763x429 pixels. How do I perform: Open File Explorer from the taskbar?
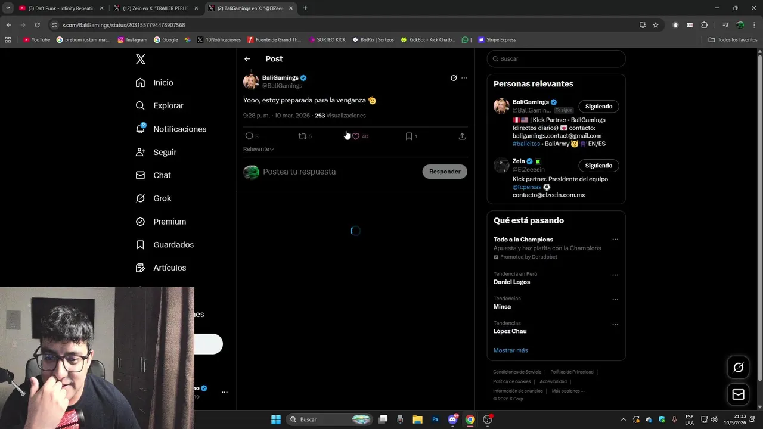(x=417, y=419)
